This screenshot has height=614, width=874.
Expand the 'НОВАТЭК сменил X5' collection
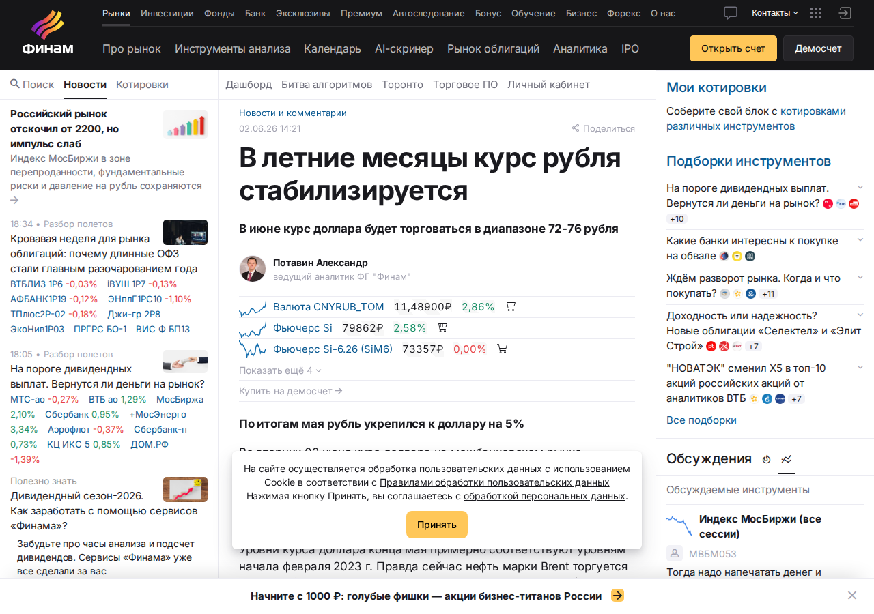pyautogui.click(x=860, y=368)
